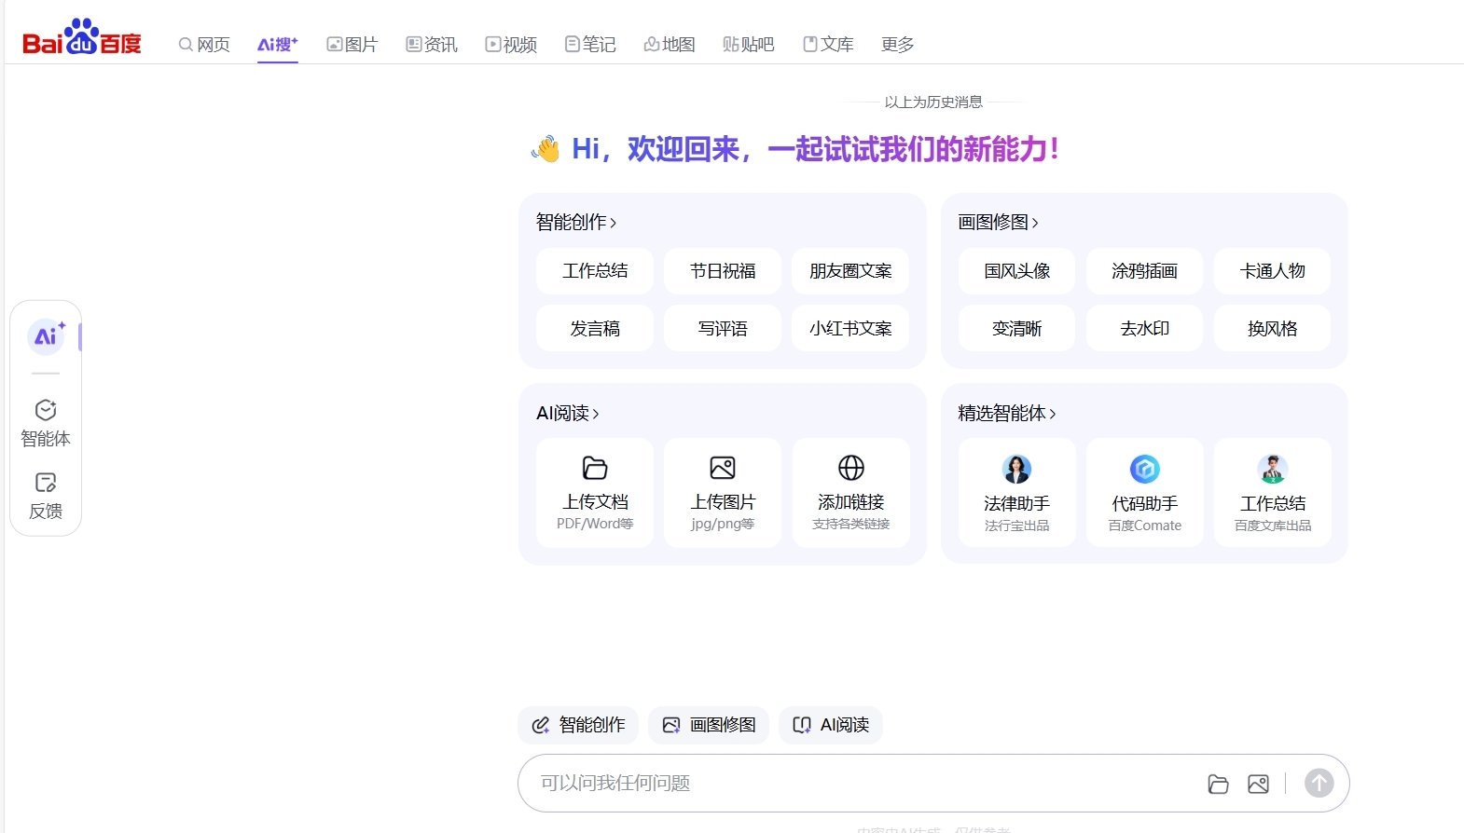1464x833 pixels.
Task: Click the Baidu logo
Action: pos(82,39)
